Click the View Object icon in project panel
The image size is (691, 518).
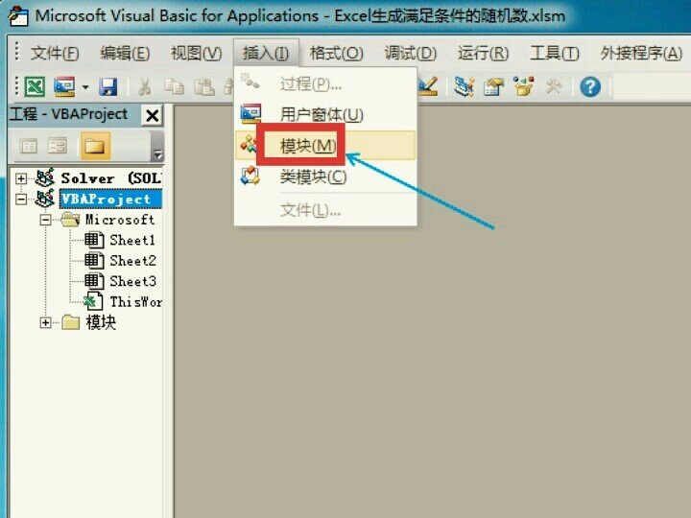pyautogui.click(x=58, y=146)
